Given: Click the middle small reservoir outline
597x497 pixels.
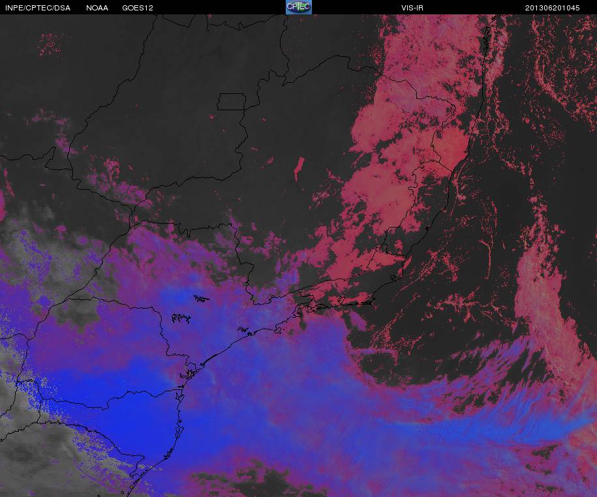Looking at the screenshot, I should click(181, 318).
